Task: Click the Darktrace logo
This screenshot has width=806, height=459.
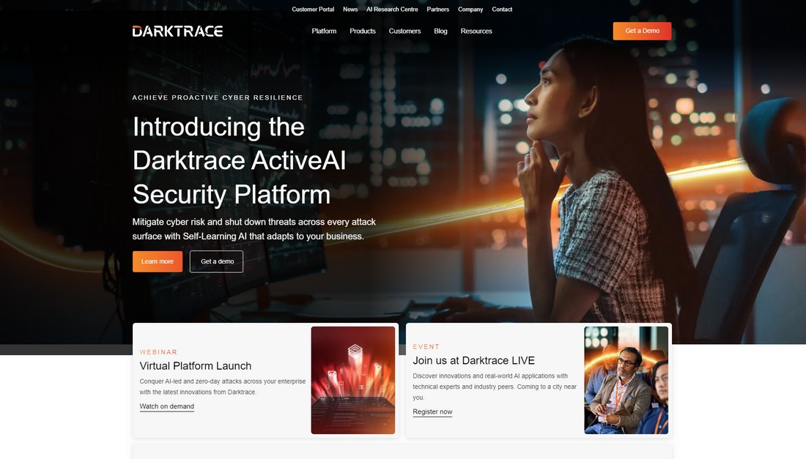Action: point(177,31)
